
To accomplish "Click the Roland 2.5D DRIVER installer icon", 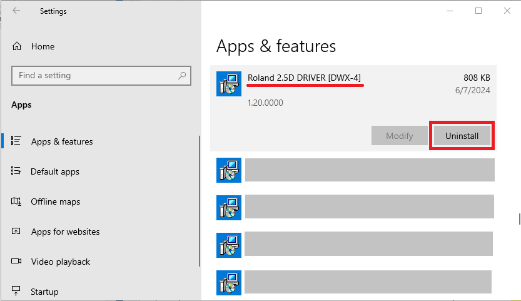I will click(x=229, y=84).
